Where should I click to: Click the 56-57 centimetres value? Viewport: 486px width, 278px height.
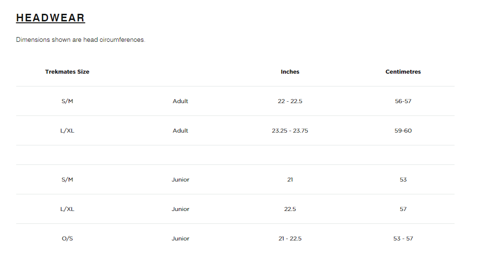tap(403, 101)
